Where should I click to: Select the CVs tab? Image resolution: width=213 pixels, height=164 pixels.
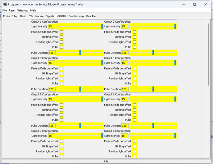coord(31,16)
